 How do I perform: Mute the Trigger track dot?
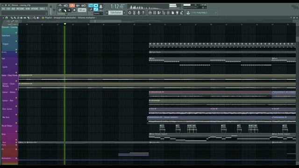pos(16,49)
